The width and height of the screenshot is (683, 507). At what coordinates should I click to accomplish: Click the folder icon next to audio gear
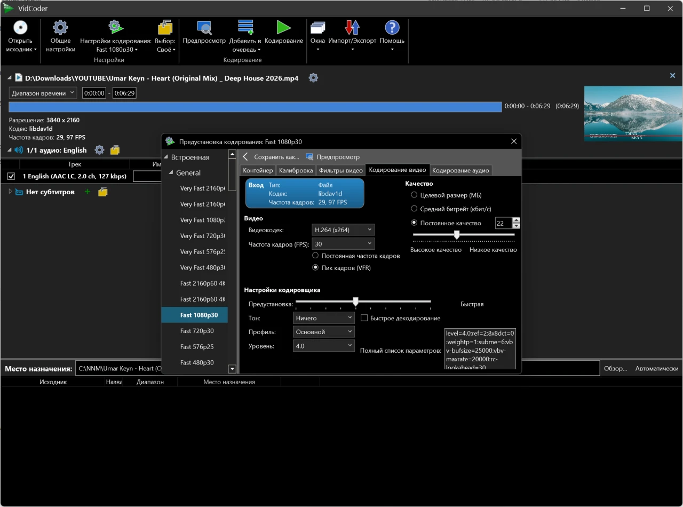(115, 150)
